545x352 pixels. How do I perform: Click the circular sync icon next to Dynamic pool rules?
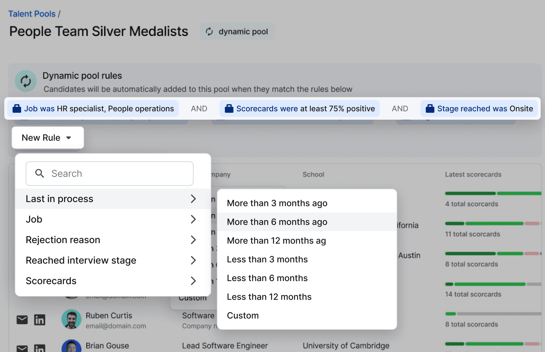(26, 81)
